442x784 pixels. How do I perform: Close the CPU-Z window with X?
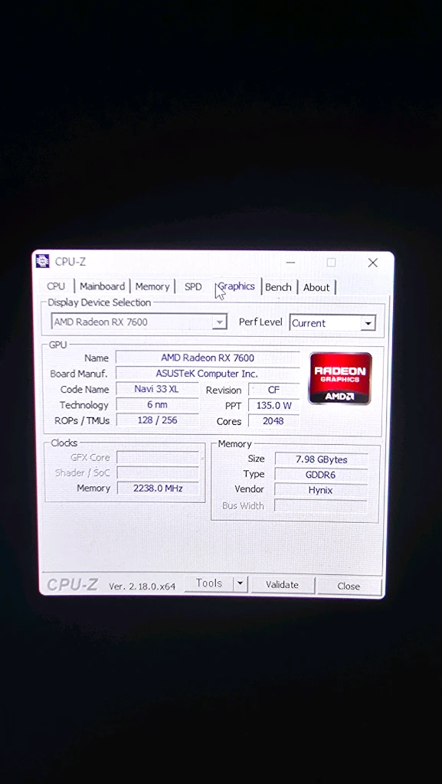pyautogui.click(x=372, y=263)
